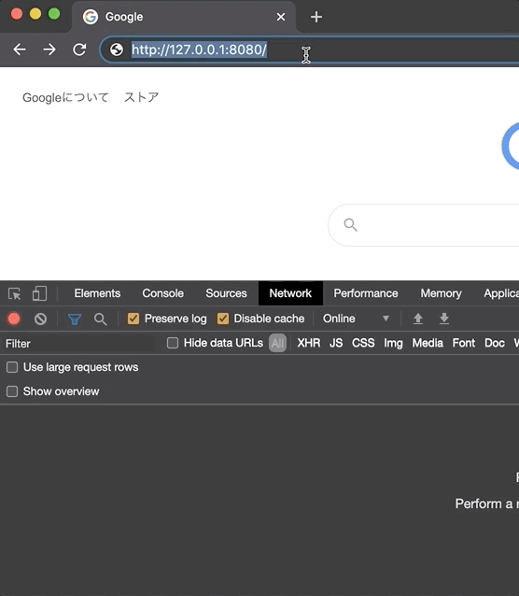Enable Hide data URLs checkbox

pyautogui.click(x=173, y=343)
